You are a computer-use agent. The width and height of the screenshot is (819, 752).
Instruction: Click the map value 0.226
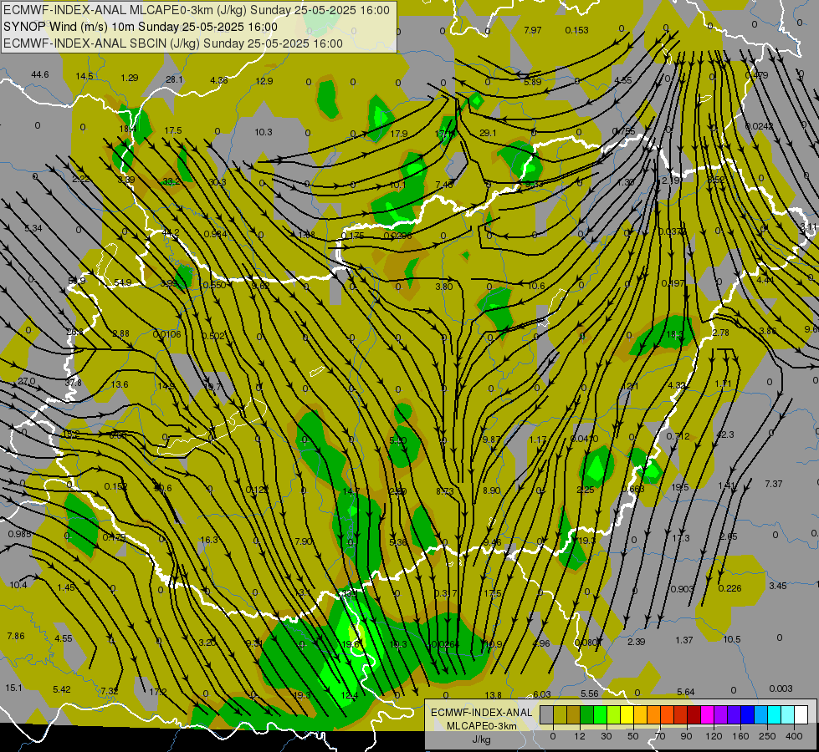coord(729,589)
